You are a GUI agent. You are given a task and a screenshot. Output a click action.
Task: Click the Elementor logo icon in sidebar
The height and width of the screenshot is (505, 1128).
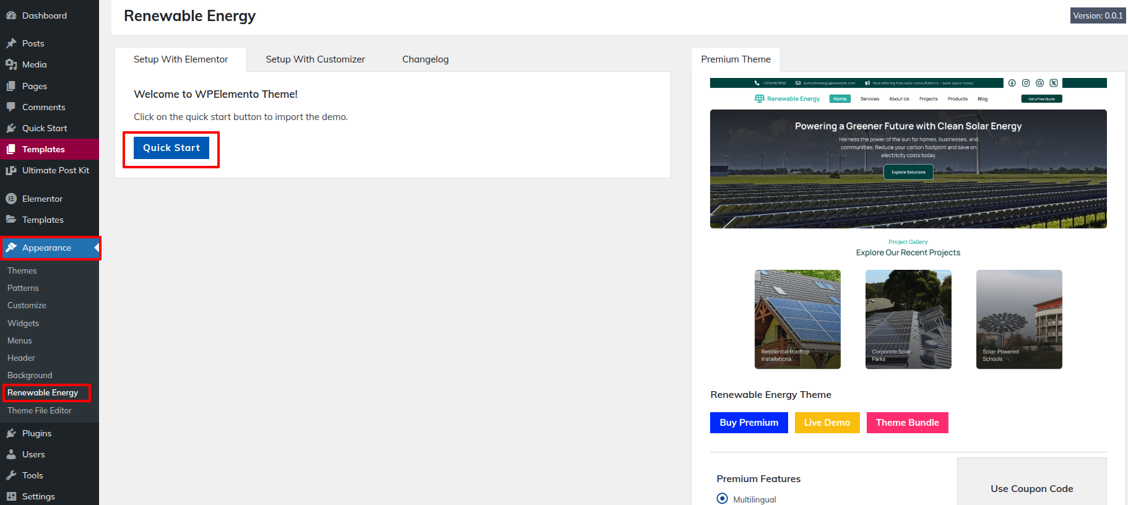click(11, 199)
